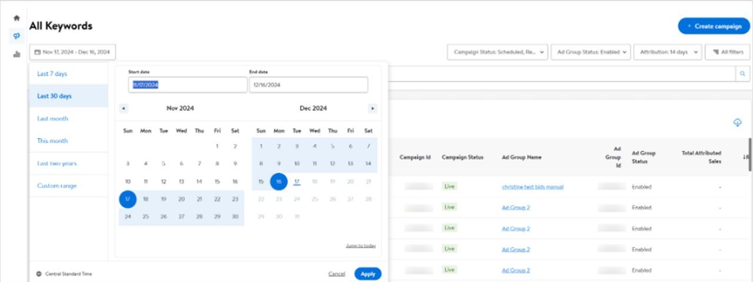Select November 17 in calendar
The height and width of the screenshot is (282, 753).
point(128,199)
